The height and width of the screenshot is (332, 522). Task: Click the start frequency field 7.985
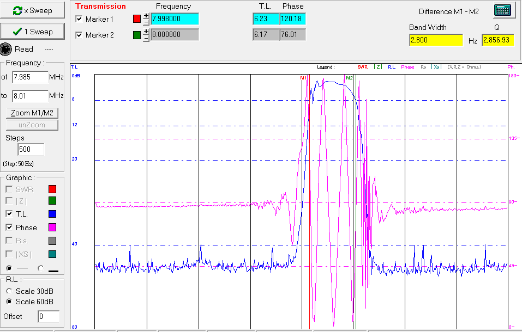[30, 77]
